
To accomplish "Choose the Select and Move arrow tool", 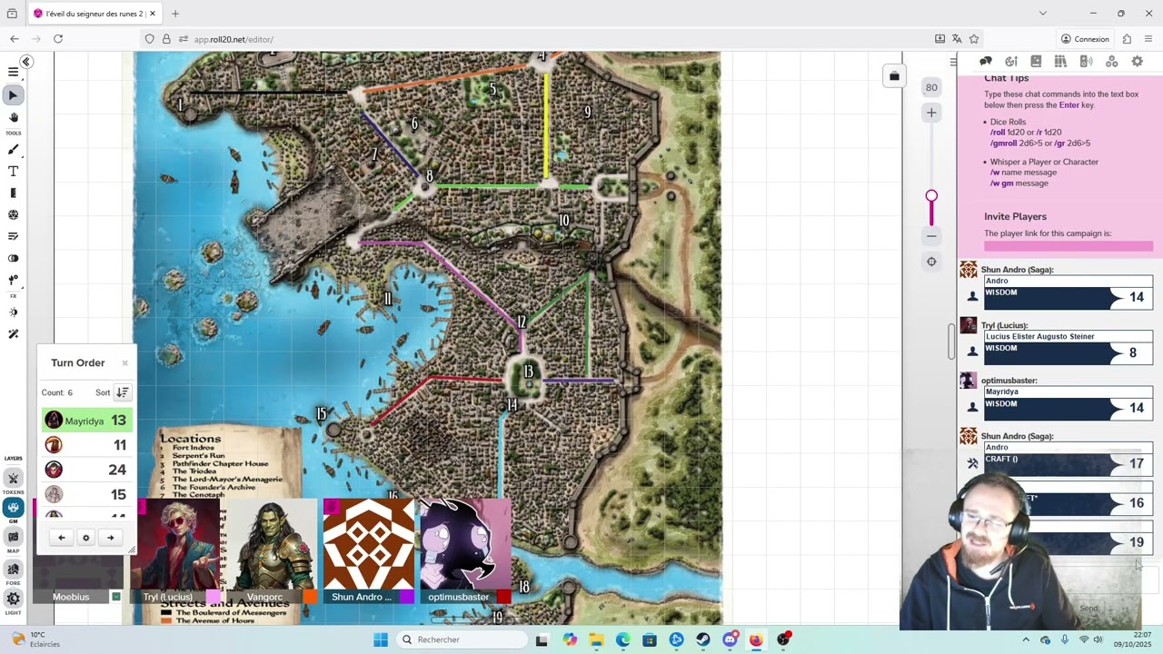I will (x=13, y=94).
